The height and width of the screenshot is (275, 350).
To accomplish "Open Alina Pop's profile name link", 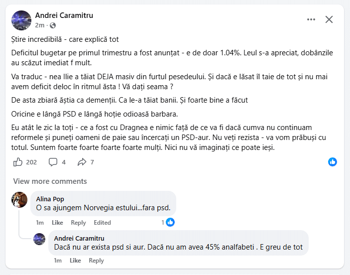I will click(x=50, y=199).
